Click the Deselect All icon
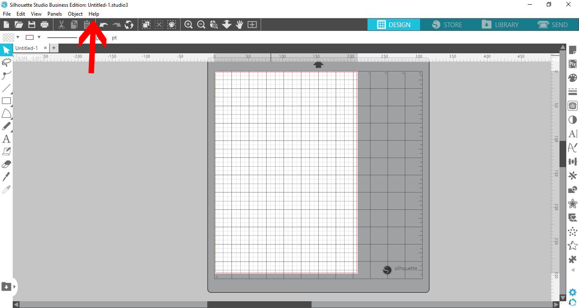 pyautogui.click(x=159, y=25)
